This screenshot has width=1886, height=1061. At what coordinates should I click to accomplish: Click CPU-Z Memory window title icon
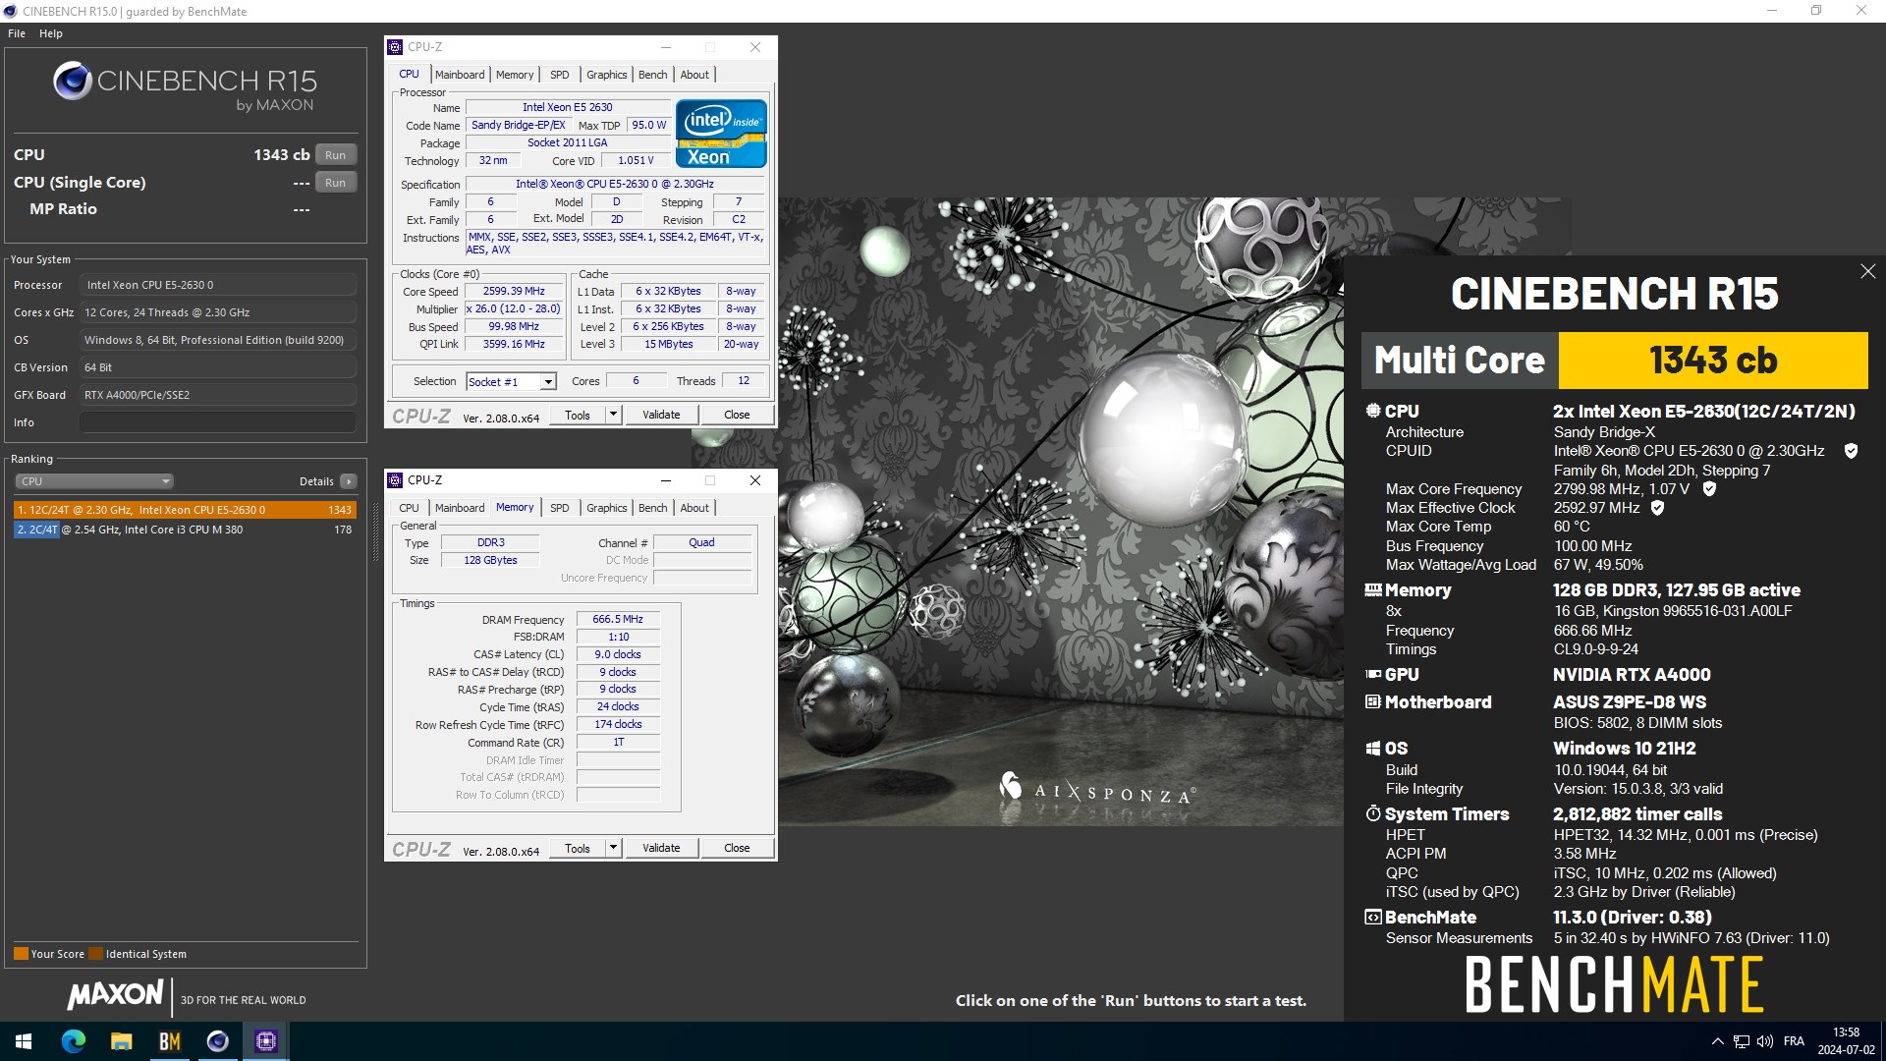[395, 480]
